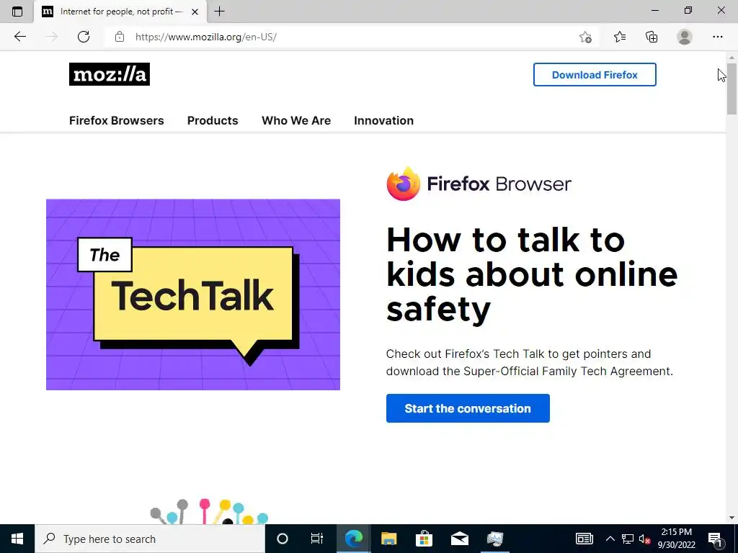Open News and interests widget
This screenshot has height=553, width=738.
coord(584,539)
